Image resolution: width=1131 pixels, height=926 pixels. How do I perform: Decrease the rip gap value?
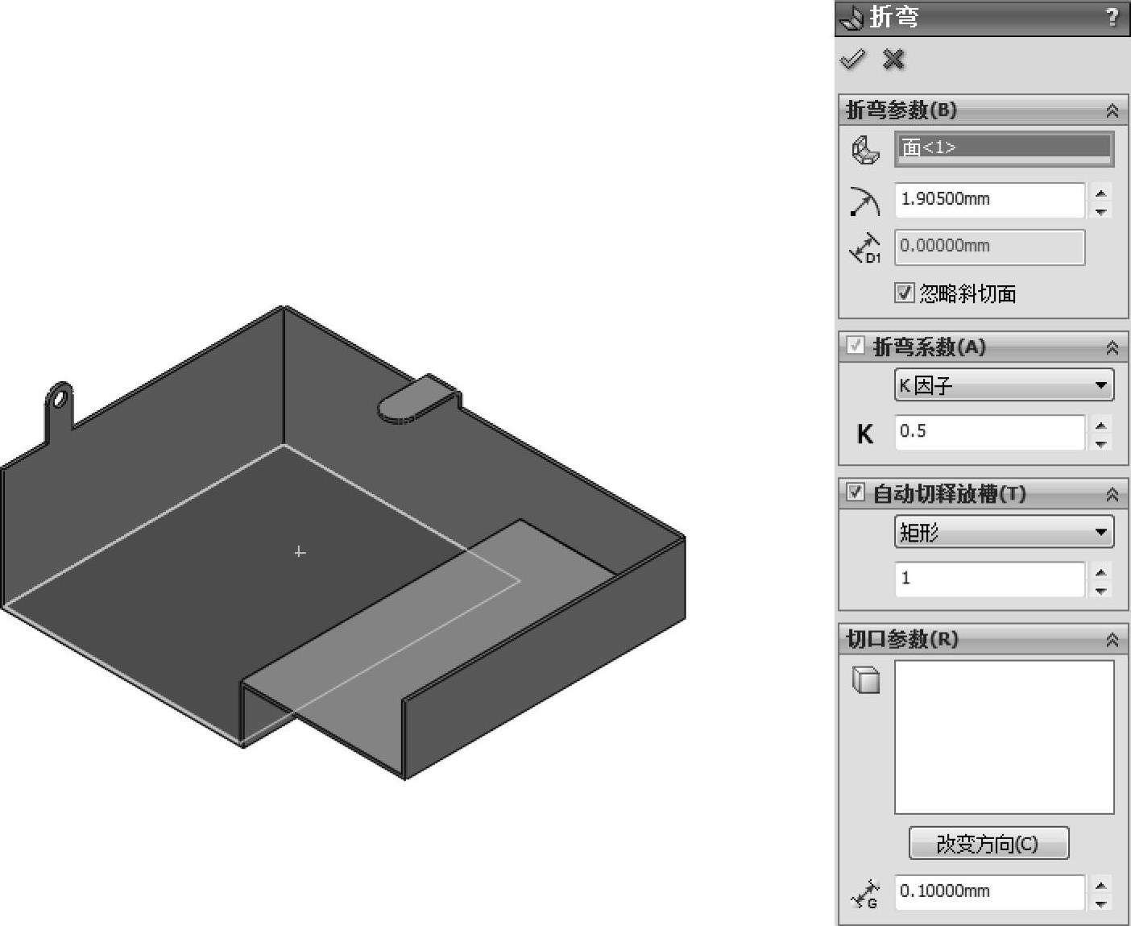point(1101,903)
